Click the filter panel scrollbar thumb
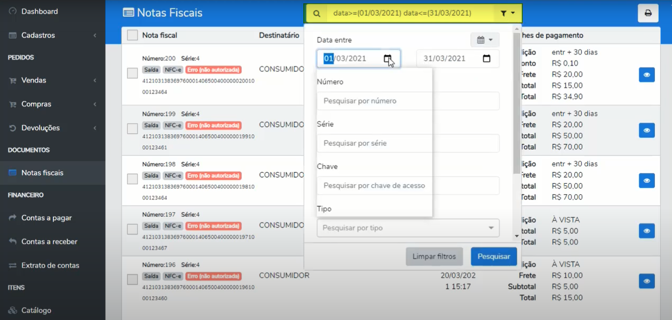 point(517,103)
